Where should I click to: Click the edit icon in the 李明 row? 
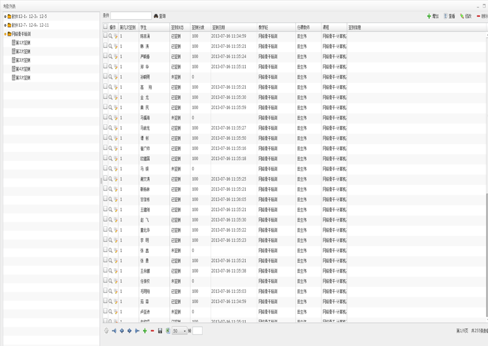click(x=116, y=240)
